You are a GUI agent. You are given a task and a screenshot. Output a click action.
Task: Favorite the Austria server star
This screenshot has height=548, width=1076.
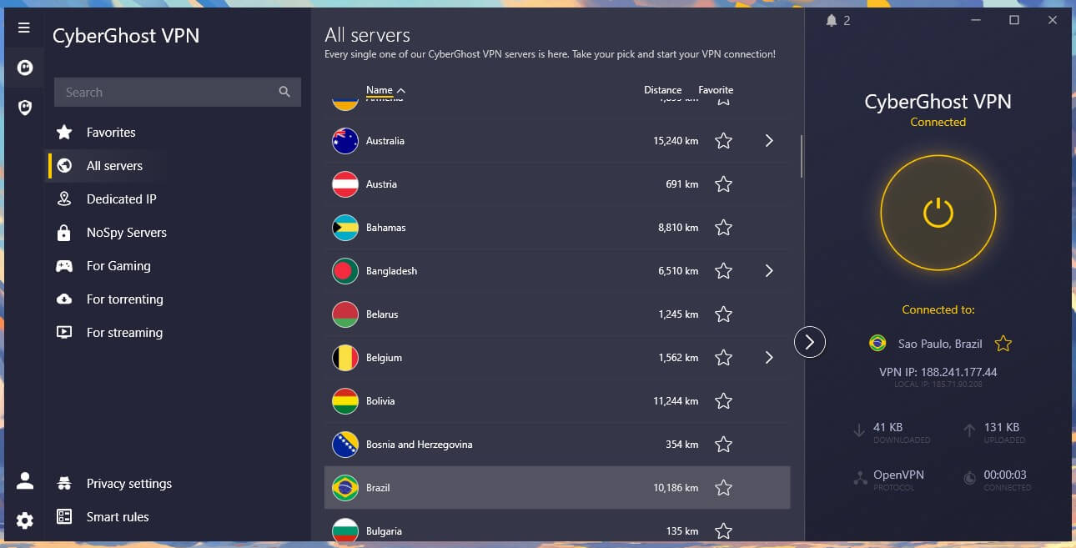(724, 184)
